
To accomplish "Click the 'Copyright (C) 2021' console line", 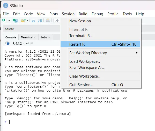I will (x=32, y=56).
